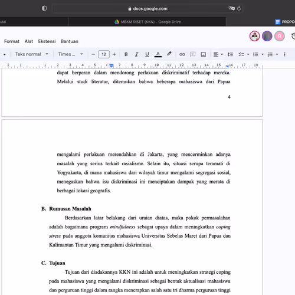This screenshot has width=295, height=295.
Task: Click the italic word mindfulness
Action: point(123,227)
